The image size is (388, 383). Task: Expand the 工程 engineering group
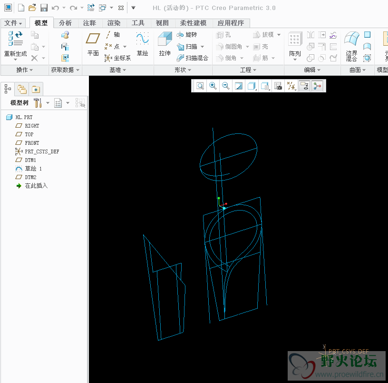click(x=248, y=70)
